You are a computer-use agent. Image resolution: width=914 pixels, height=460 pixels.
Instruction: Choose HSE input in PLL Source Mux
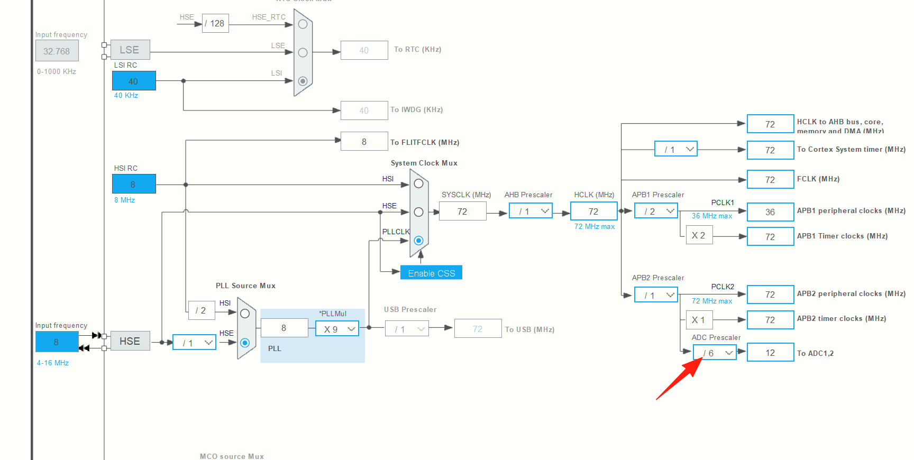tap(245, 343)
